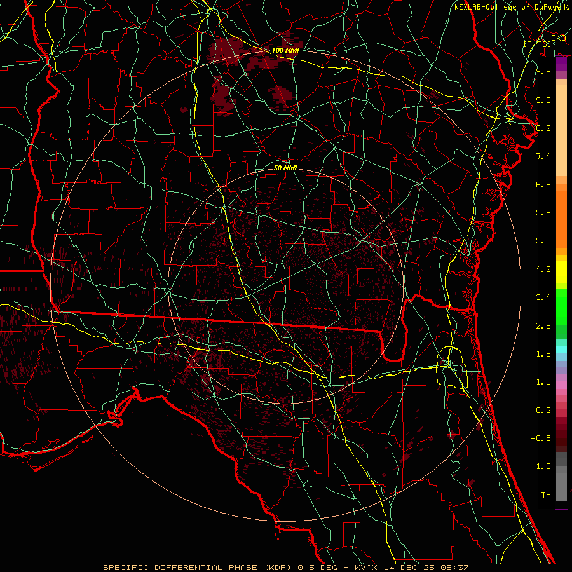Click the 9.8 value on the legend

point(543,72)
